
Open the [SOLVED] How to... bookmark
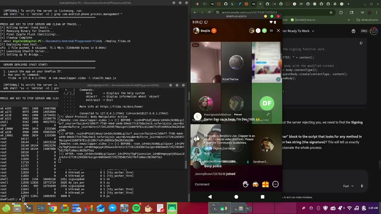click(x=304, y=20)
